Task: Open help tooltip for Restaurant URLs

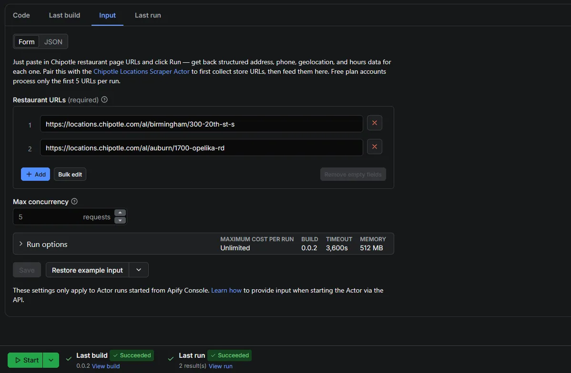Action: click(104, 99)
